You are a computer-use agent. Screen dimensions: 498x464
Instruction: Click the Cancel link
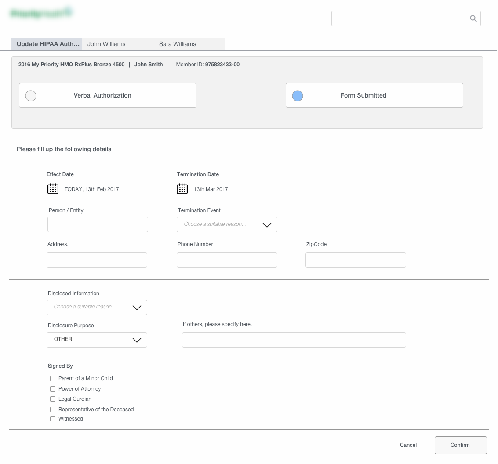point(408,445)
